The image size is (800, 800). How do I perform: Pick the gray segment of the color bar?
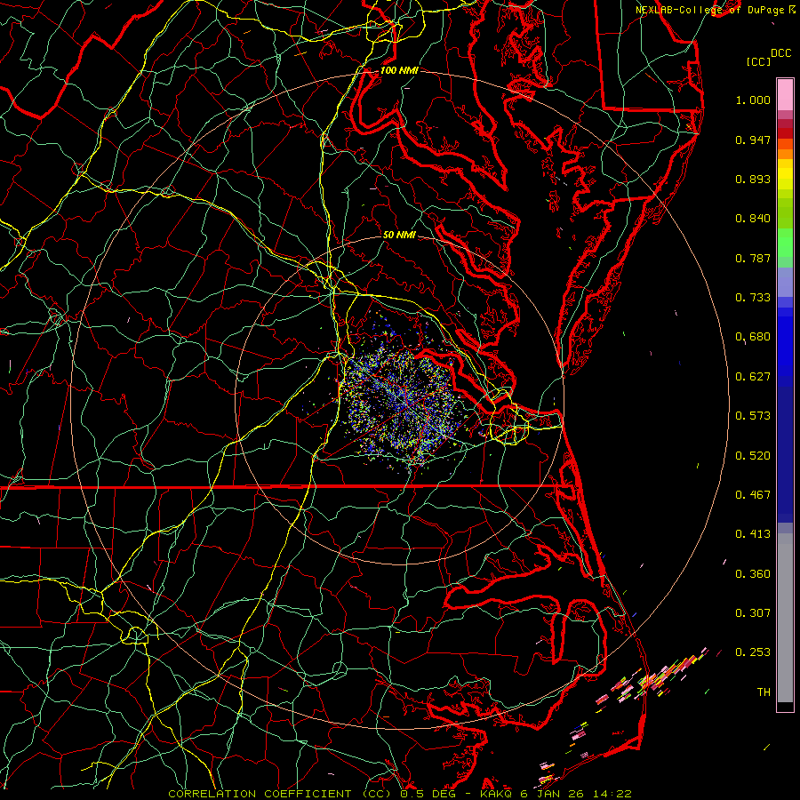pos(785,618)
